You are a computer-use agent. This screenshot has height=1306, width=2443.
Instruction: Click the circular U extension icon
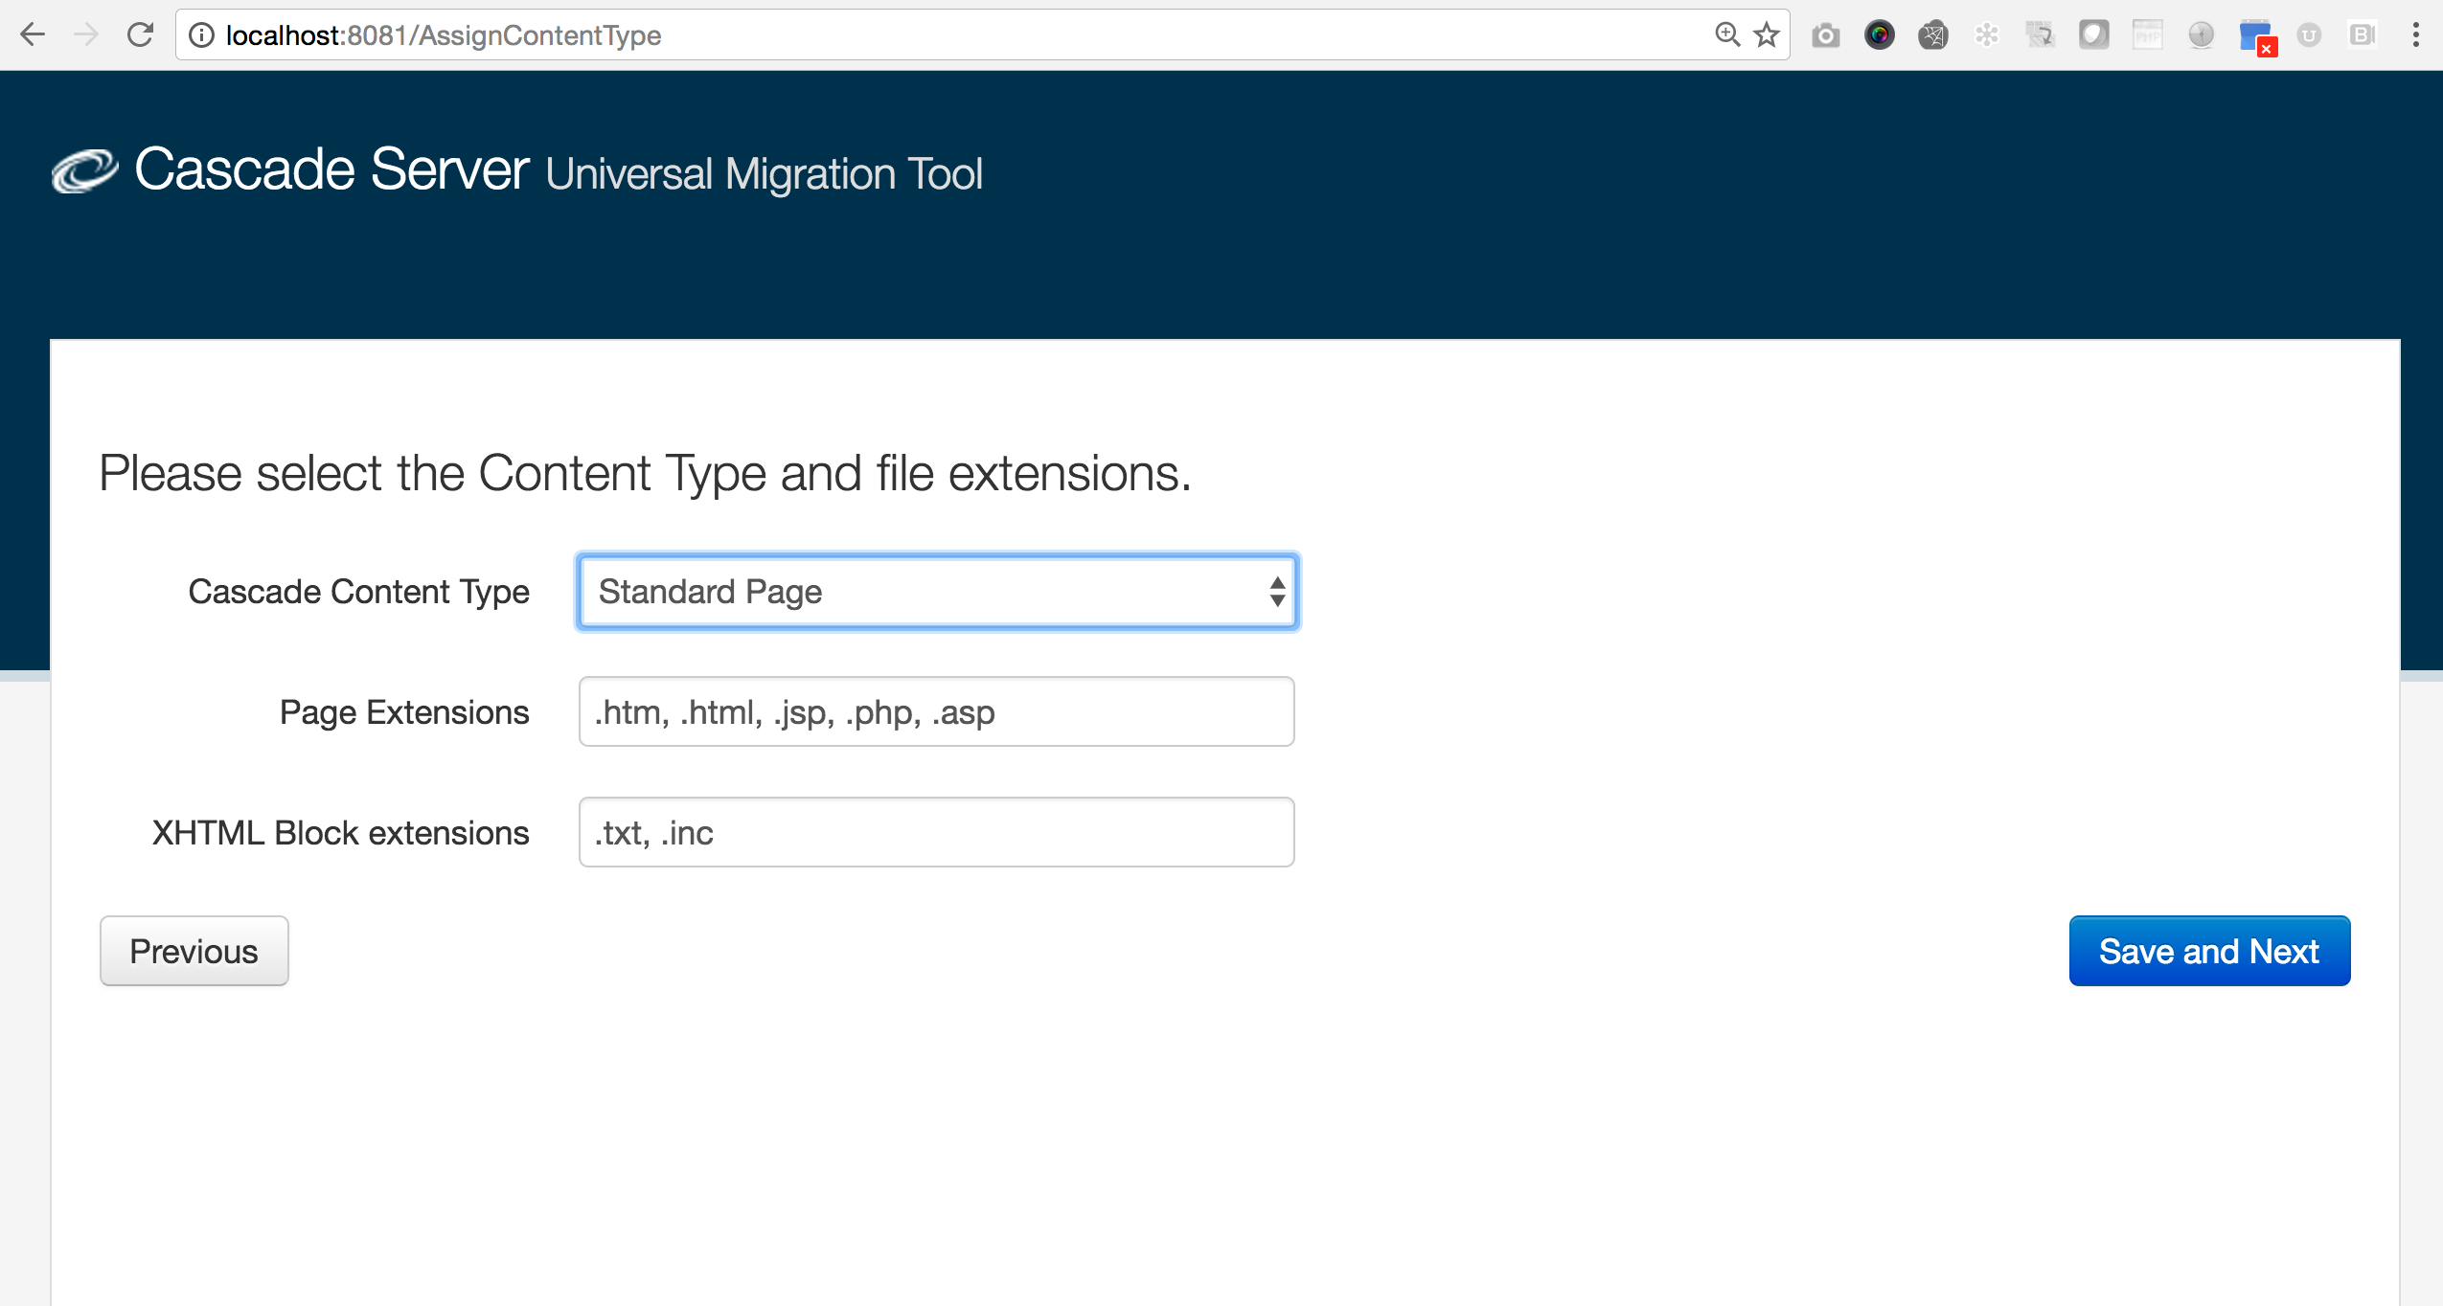(2309, 35)
